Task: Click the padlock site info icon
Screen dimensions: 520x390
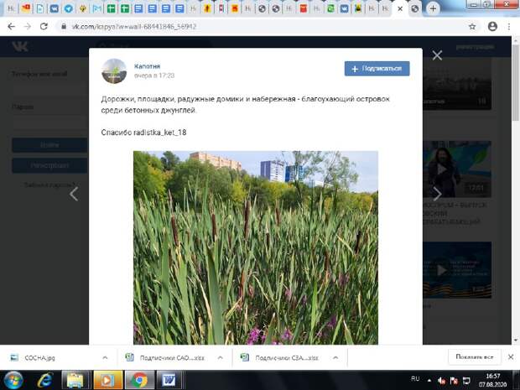Action: (x=64, y=27)
